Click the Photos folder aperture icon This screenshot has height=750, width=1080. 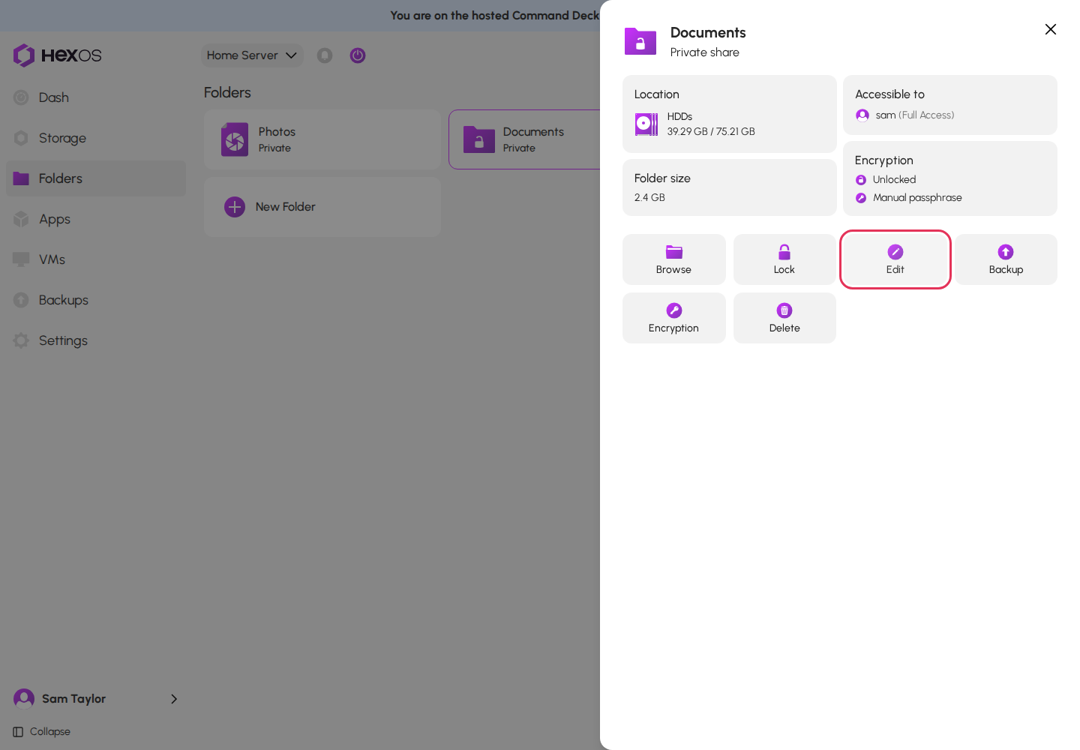[235, 139]
